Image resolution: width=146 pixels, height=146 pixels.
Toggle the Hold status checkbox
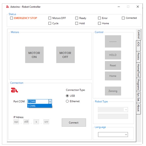(x=77, y=23)
